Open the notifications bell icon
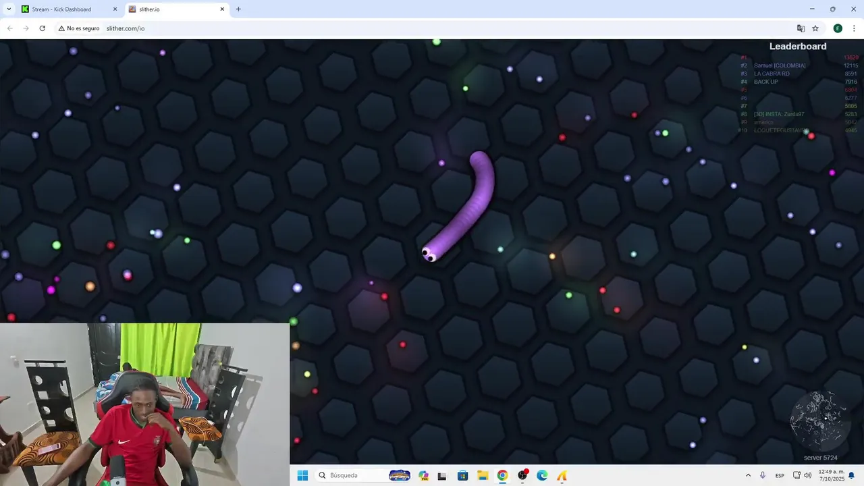864x486 pixels. tap(852, 475)
